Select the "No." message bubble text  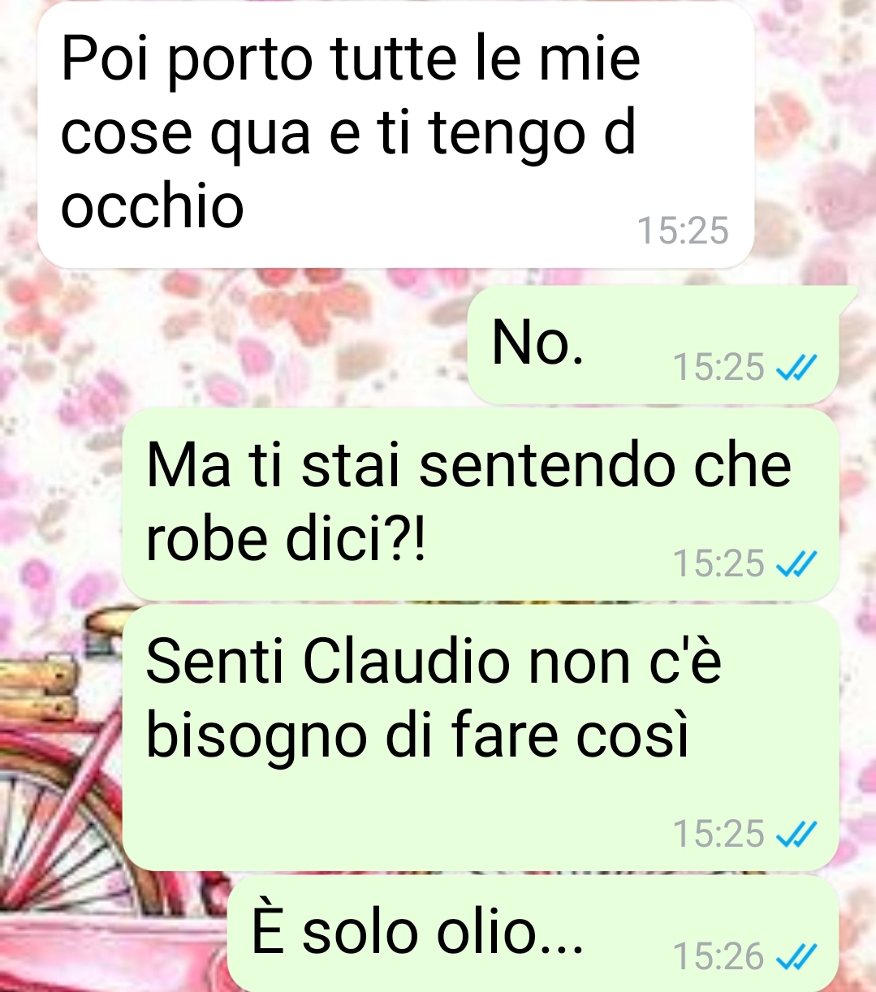pyautogui.click(x=537, y=342)
